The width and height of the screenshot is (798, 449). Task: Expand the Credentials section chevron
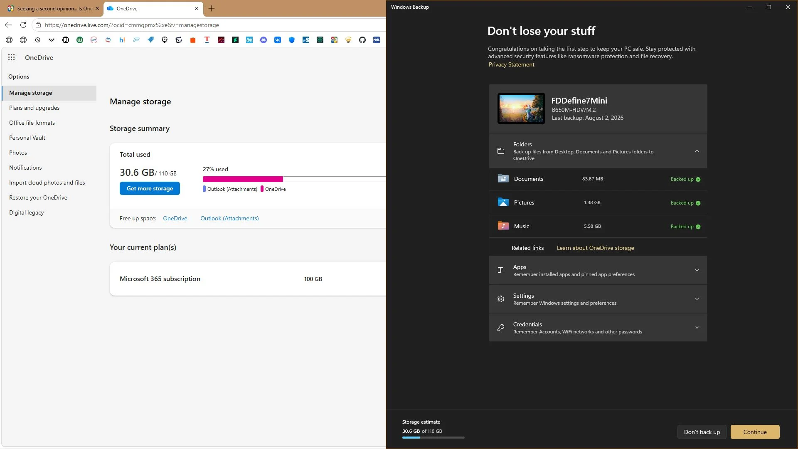tap(697, 328)
